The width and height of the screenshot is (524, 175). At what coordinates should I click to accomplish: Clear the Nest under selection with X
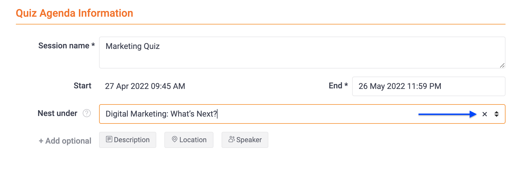point(485,114)
